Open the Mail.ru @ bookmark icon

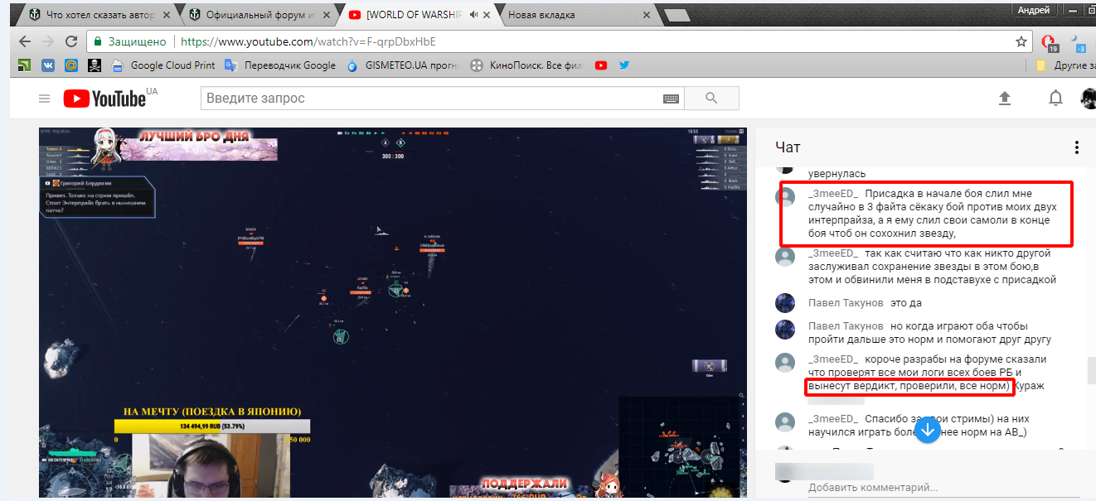[x=71, y=65]
